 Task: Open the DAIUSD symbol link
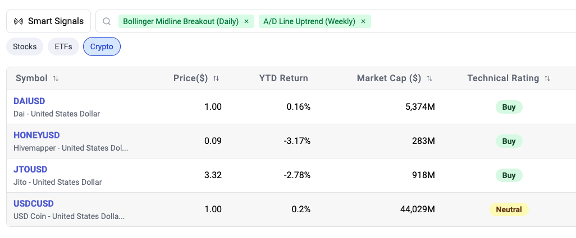click(x=29, y=101)
